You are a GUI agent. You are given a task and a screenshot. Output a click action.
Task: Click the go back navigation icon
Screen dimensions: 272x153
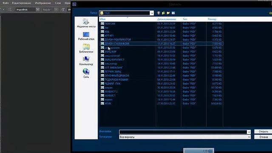coord(159,13)
